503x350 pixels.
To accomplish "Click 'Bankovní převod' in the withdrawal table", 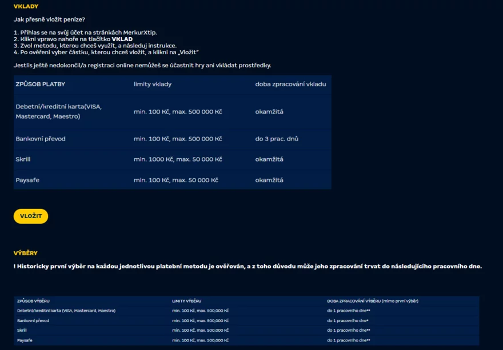I will [33, 320].
